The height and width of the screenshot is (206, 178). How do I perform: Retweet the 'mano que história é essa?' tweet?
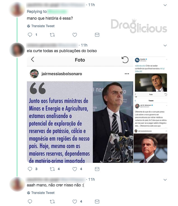[x=52, y=35]
